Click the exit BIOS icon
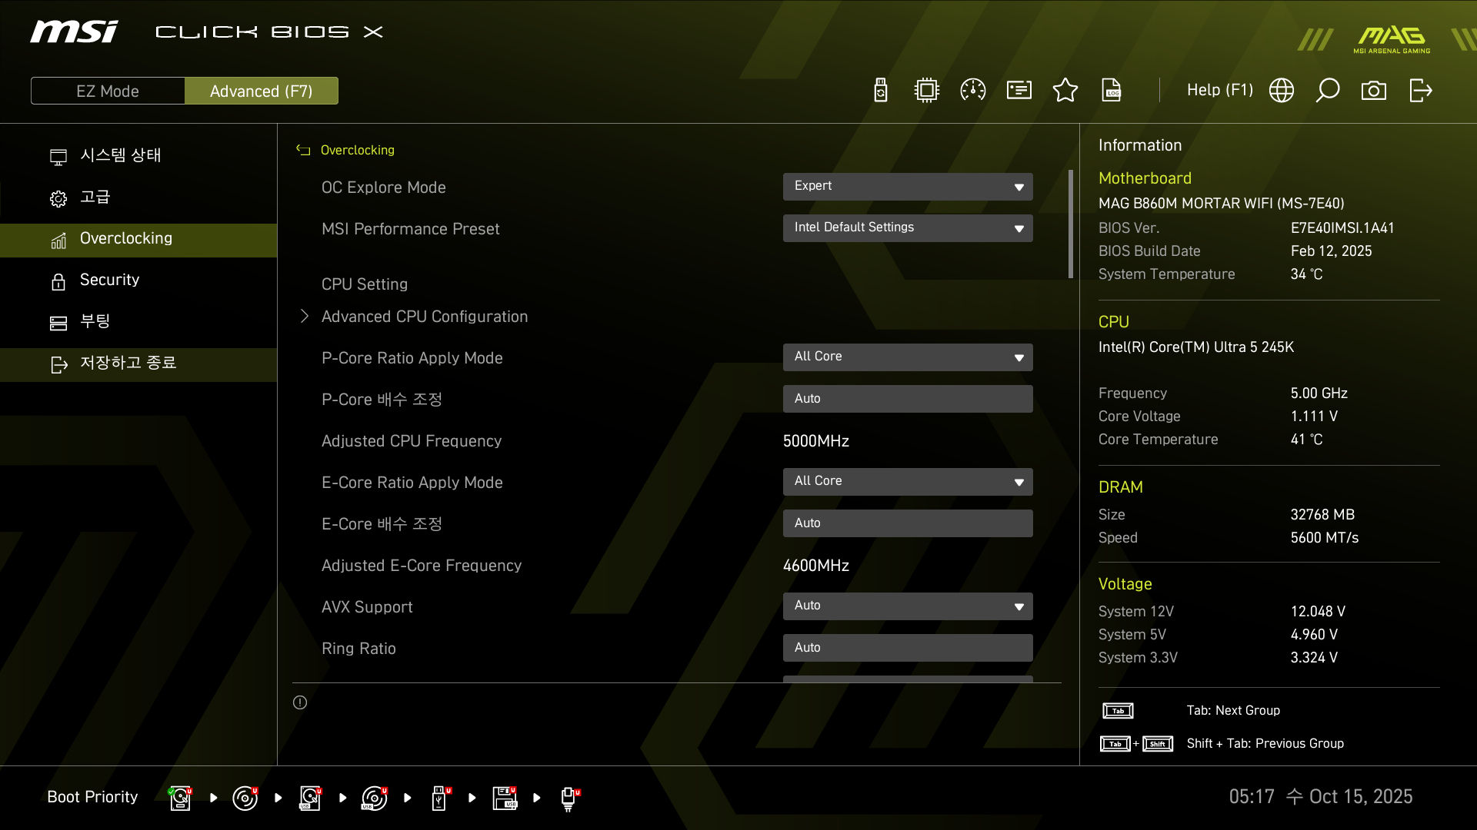The height and width of the screenshot is (830, 1477). coord(1420,91)
